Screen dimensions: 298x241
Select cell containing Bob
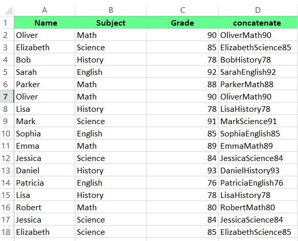click(45, 59)
